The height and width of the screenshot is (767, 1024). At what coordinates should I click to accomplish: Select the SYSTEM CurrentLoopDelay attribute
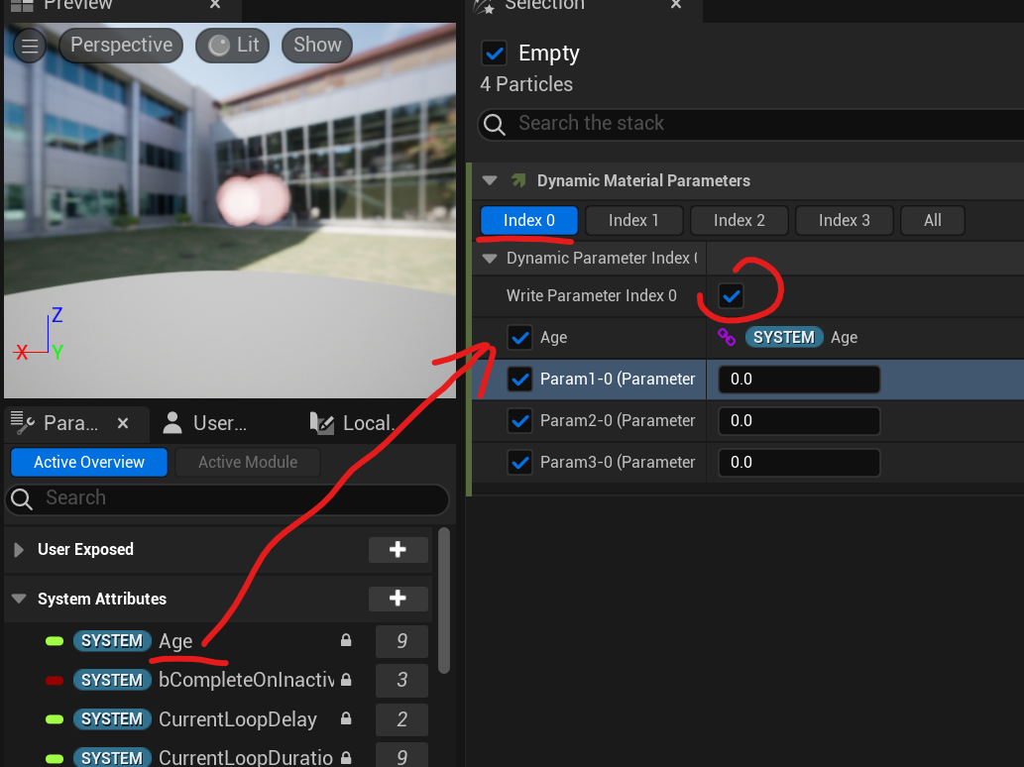tap(218, 719)
